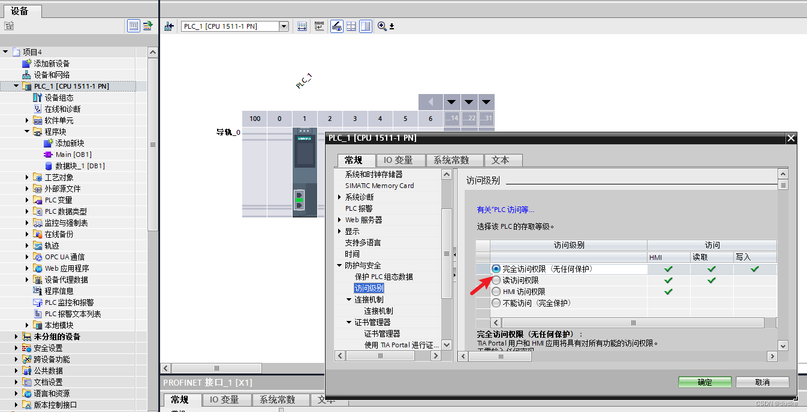This screenshot has width=807, height=412.
Task: Click the 确定 button
Action: (705, 382)
